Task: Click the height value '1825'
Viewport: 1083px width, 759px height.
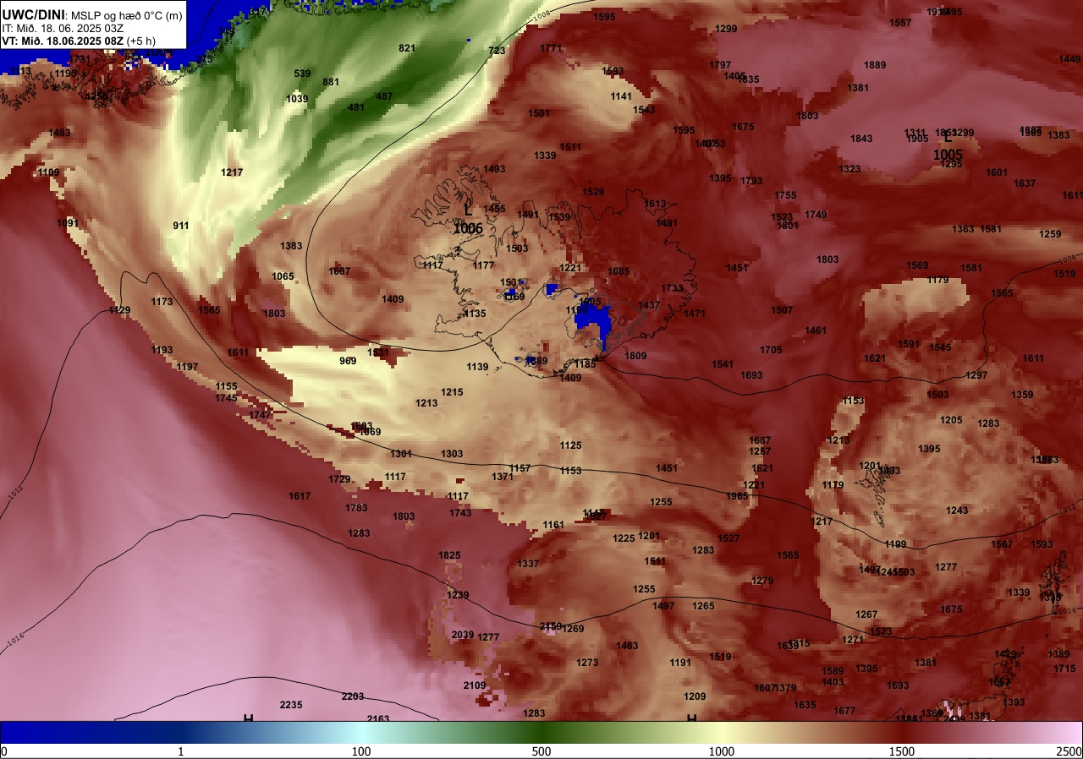Action: (x=449, y=555)
